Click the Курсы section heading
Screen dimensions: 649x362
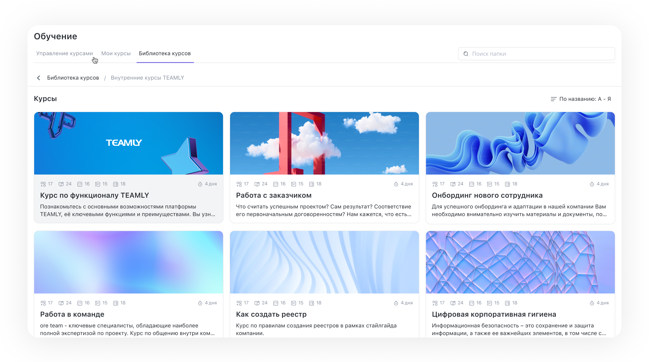click(x=45, y=99)
